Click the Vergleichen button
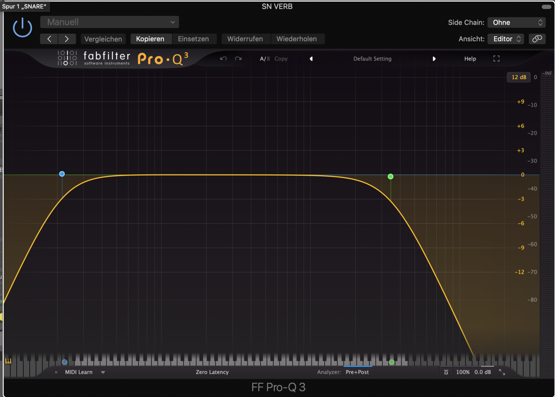555x397 pixels. pos(103,39)
